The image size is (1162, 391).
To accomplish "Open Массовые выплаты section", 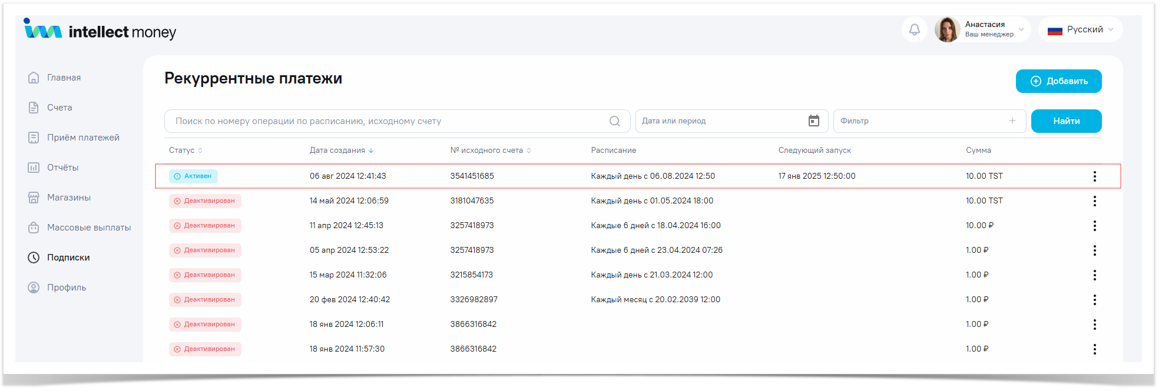I will point(88,228).
